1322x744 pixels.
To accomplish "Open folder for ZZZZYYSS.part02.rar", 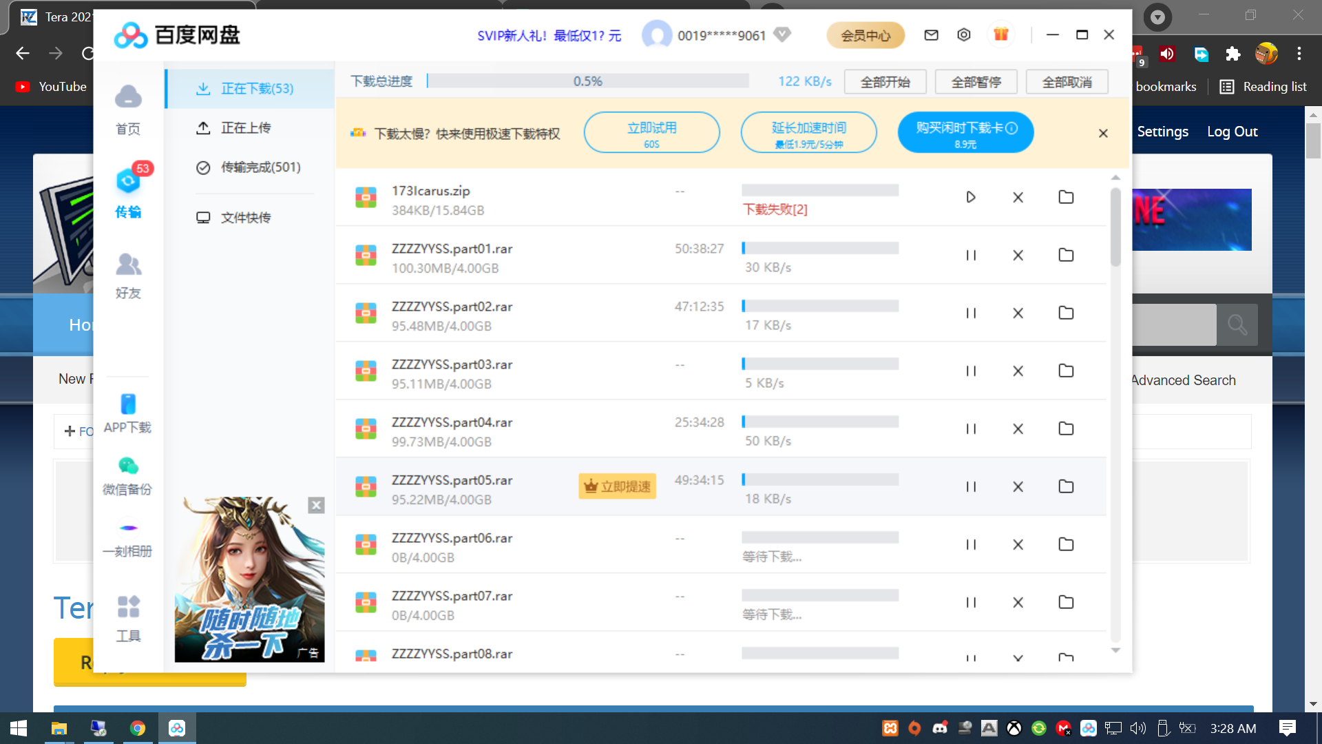I will click(x=1066, y=313).
